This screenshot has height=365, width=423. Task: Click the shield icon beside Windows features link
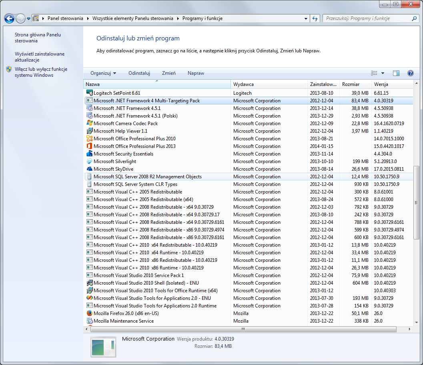click(x=9, y=69)
